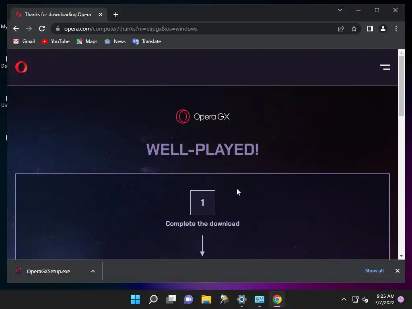Click the red Opera logo in page header

21,67
